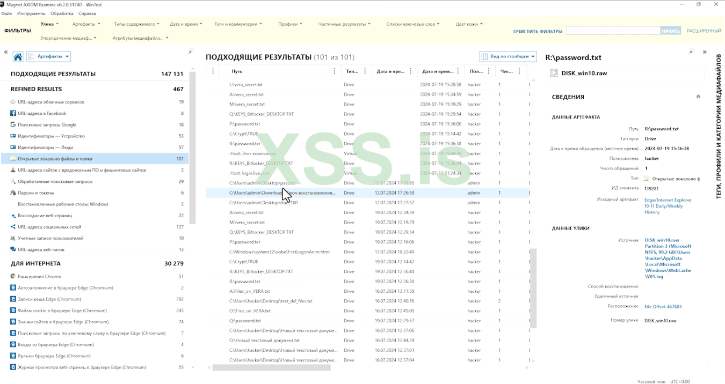725x384 pixels.
Task: Open the Артефакты view dropdown
Action: [48, 56]
